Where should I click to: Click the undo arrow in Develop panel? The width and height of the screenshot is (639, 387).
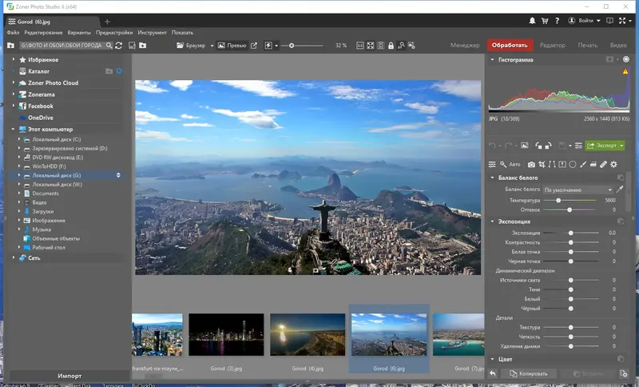click(x=493, y=146)
